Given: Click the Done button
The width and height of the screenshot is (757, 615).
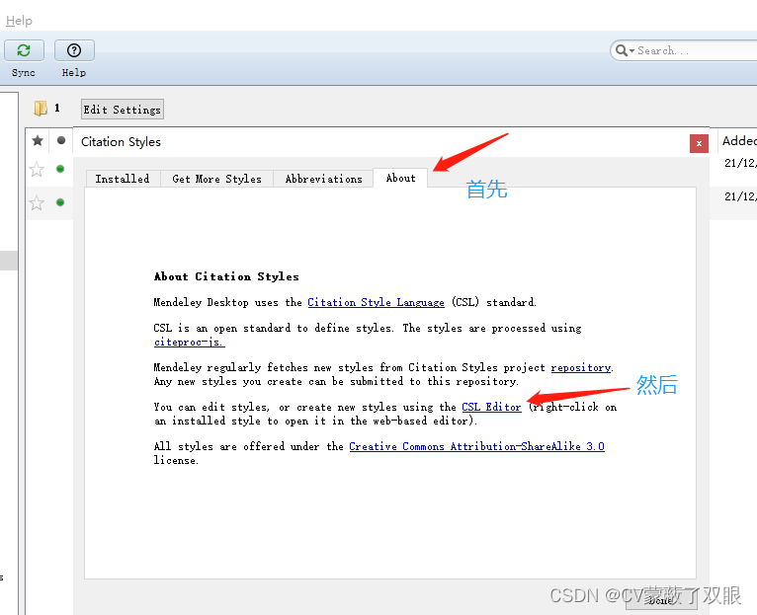Looking at the screenshot, I should tap(661, 600).
